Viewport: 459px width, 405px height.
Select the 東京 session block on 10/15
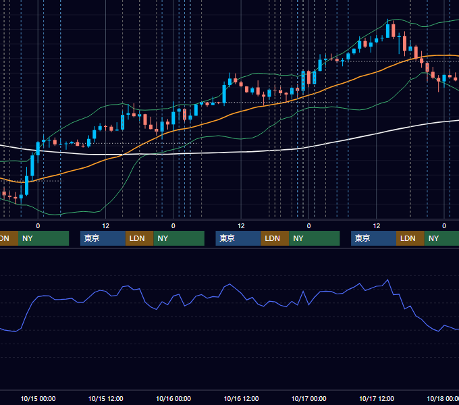point(103,238)
